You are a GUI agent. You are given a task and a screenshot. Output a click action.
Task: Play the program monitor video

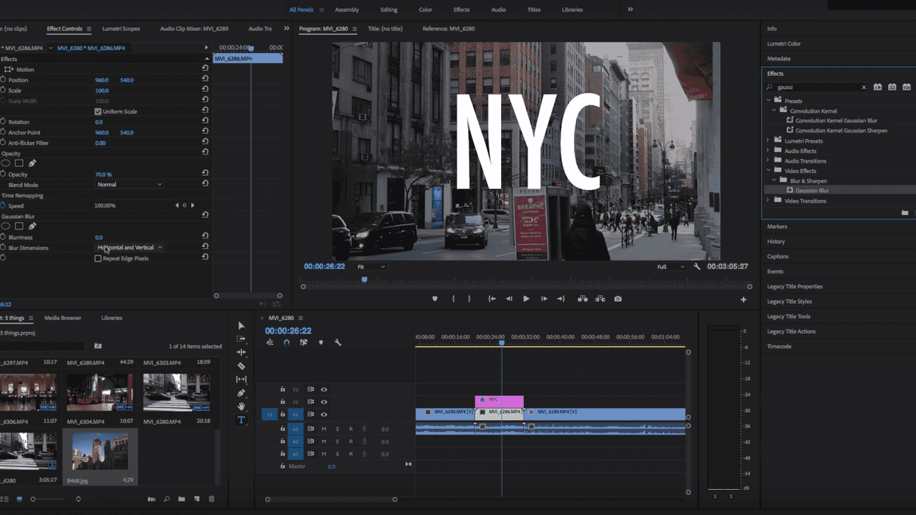click(x=526, y=299)
